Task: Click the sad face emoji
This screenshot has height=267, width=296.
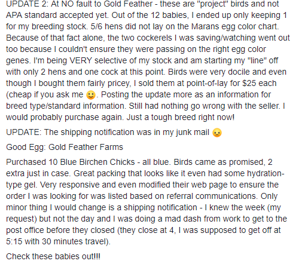Action: click(x=217, y=133)
